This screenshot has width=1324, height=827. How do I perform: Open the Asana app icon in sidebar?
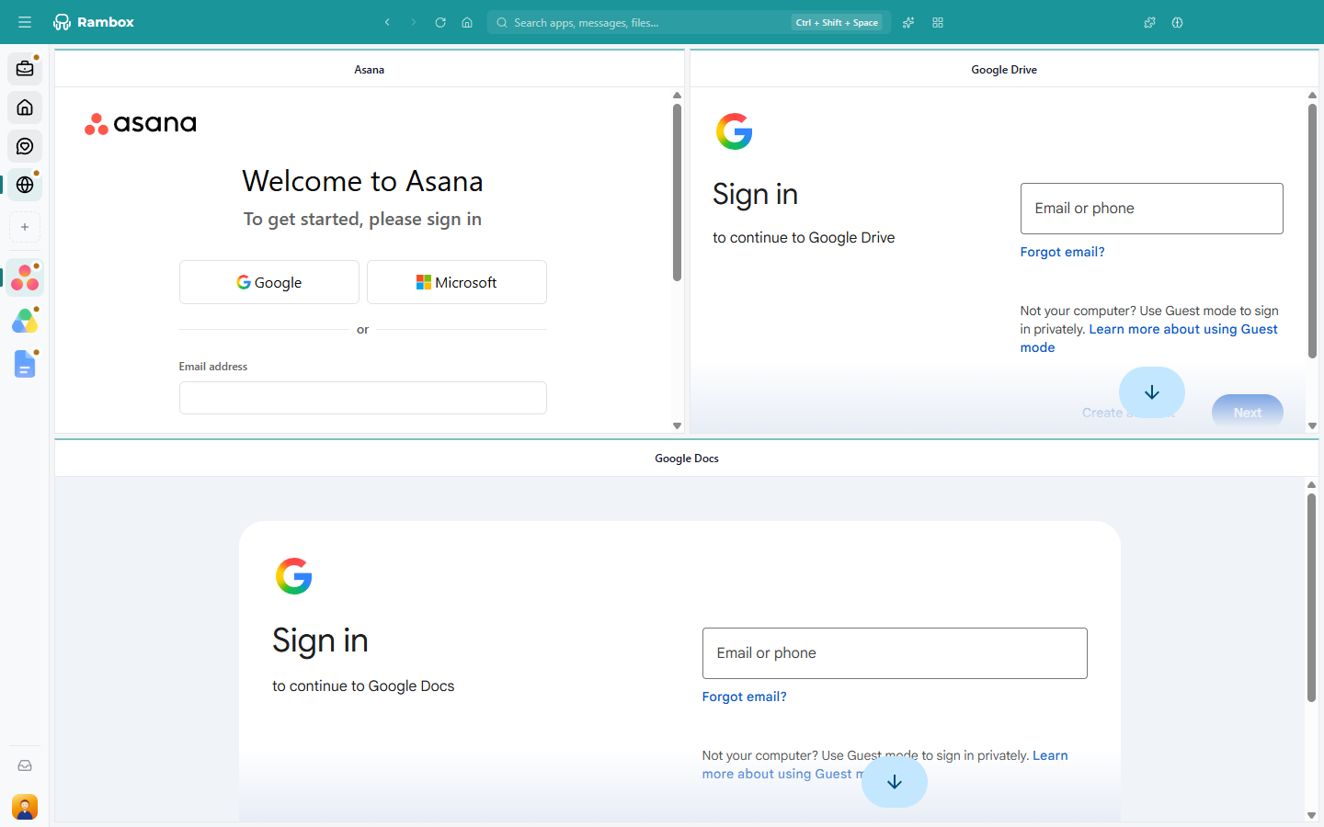click(25, 278)
